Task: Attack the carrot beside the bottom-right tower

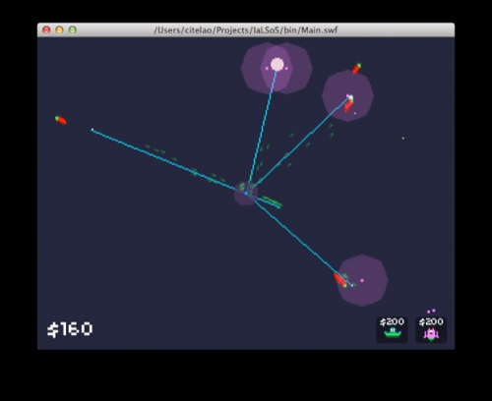Action: [x=340, y=280]
